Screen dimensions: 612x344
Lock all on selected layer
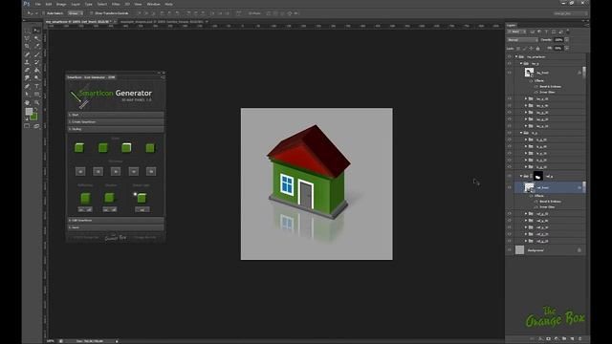point(537,49)
